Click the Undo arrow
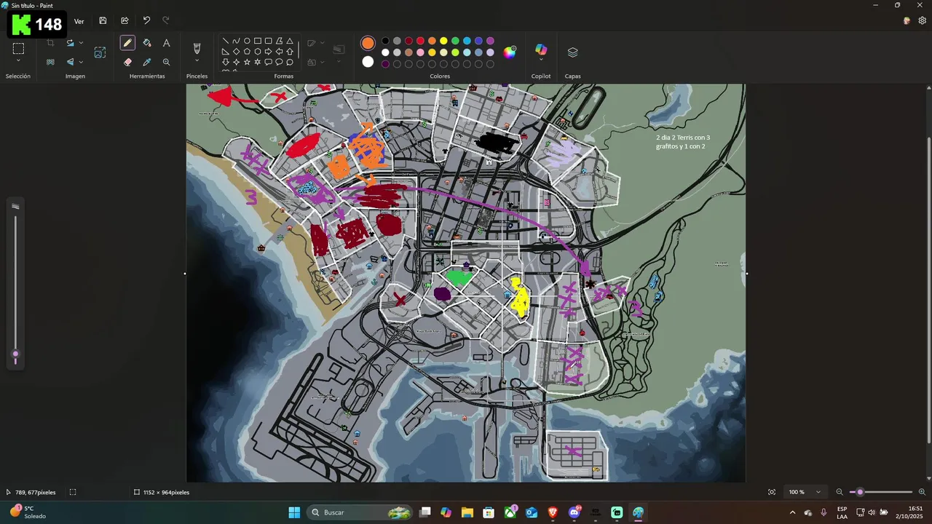The width and height of the screenshot is (932, 524). [146, 20]
